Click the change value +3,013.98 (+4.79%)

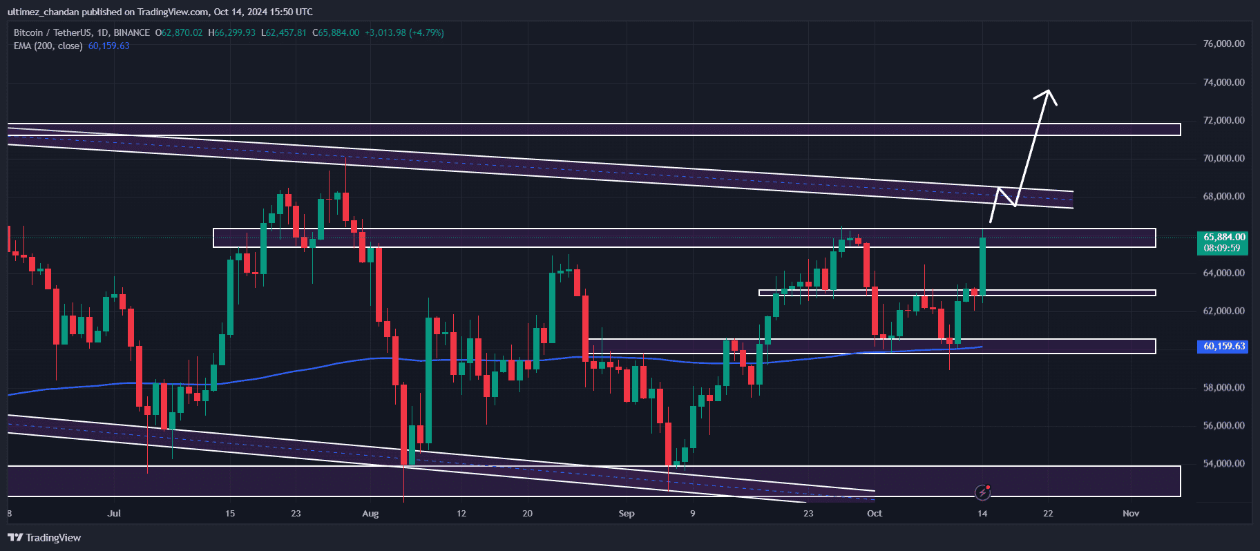[404, 32]
